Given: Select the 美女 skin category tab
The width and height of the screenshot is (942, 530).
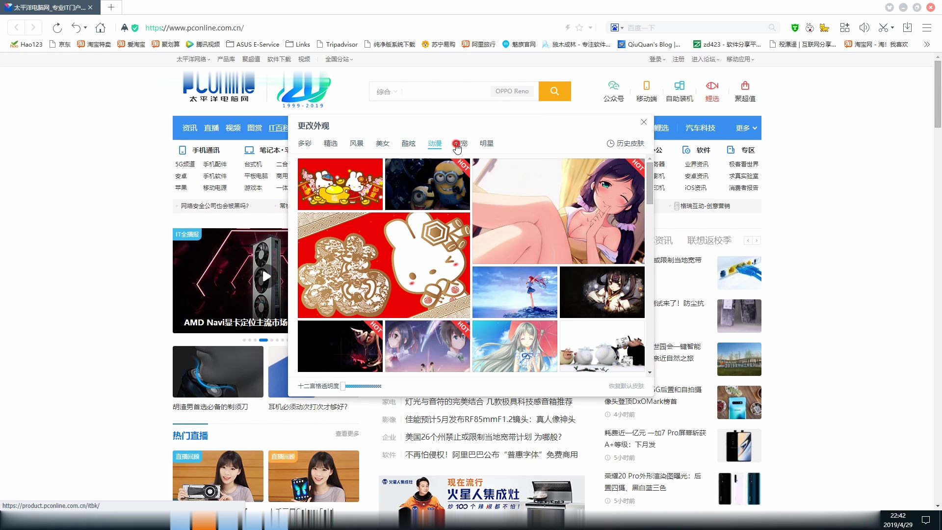Looking at the screenshot, I should tap(383, 143).
